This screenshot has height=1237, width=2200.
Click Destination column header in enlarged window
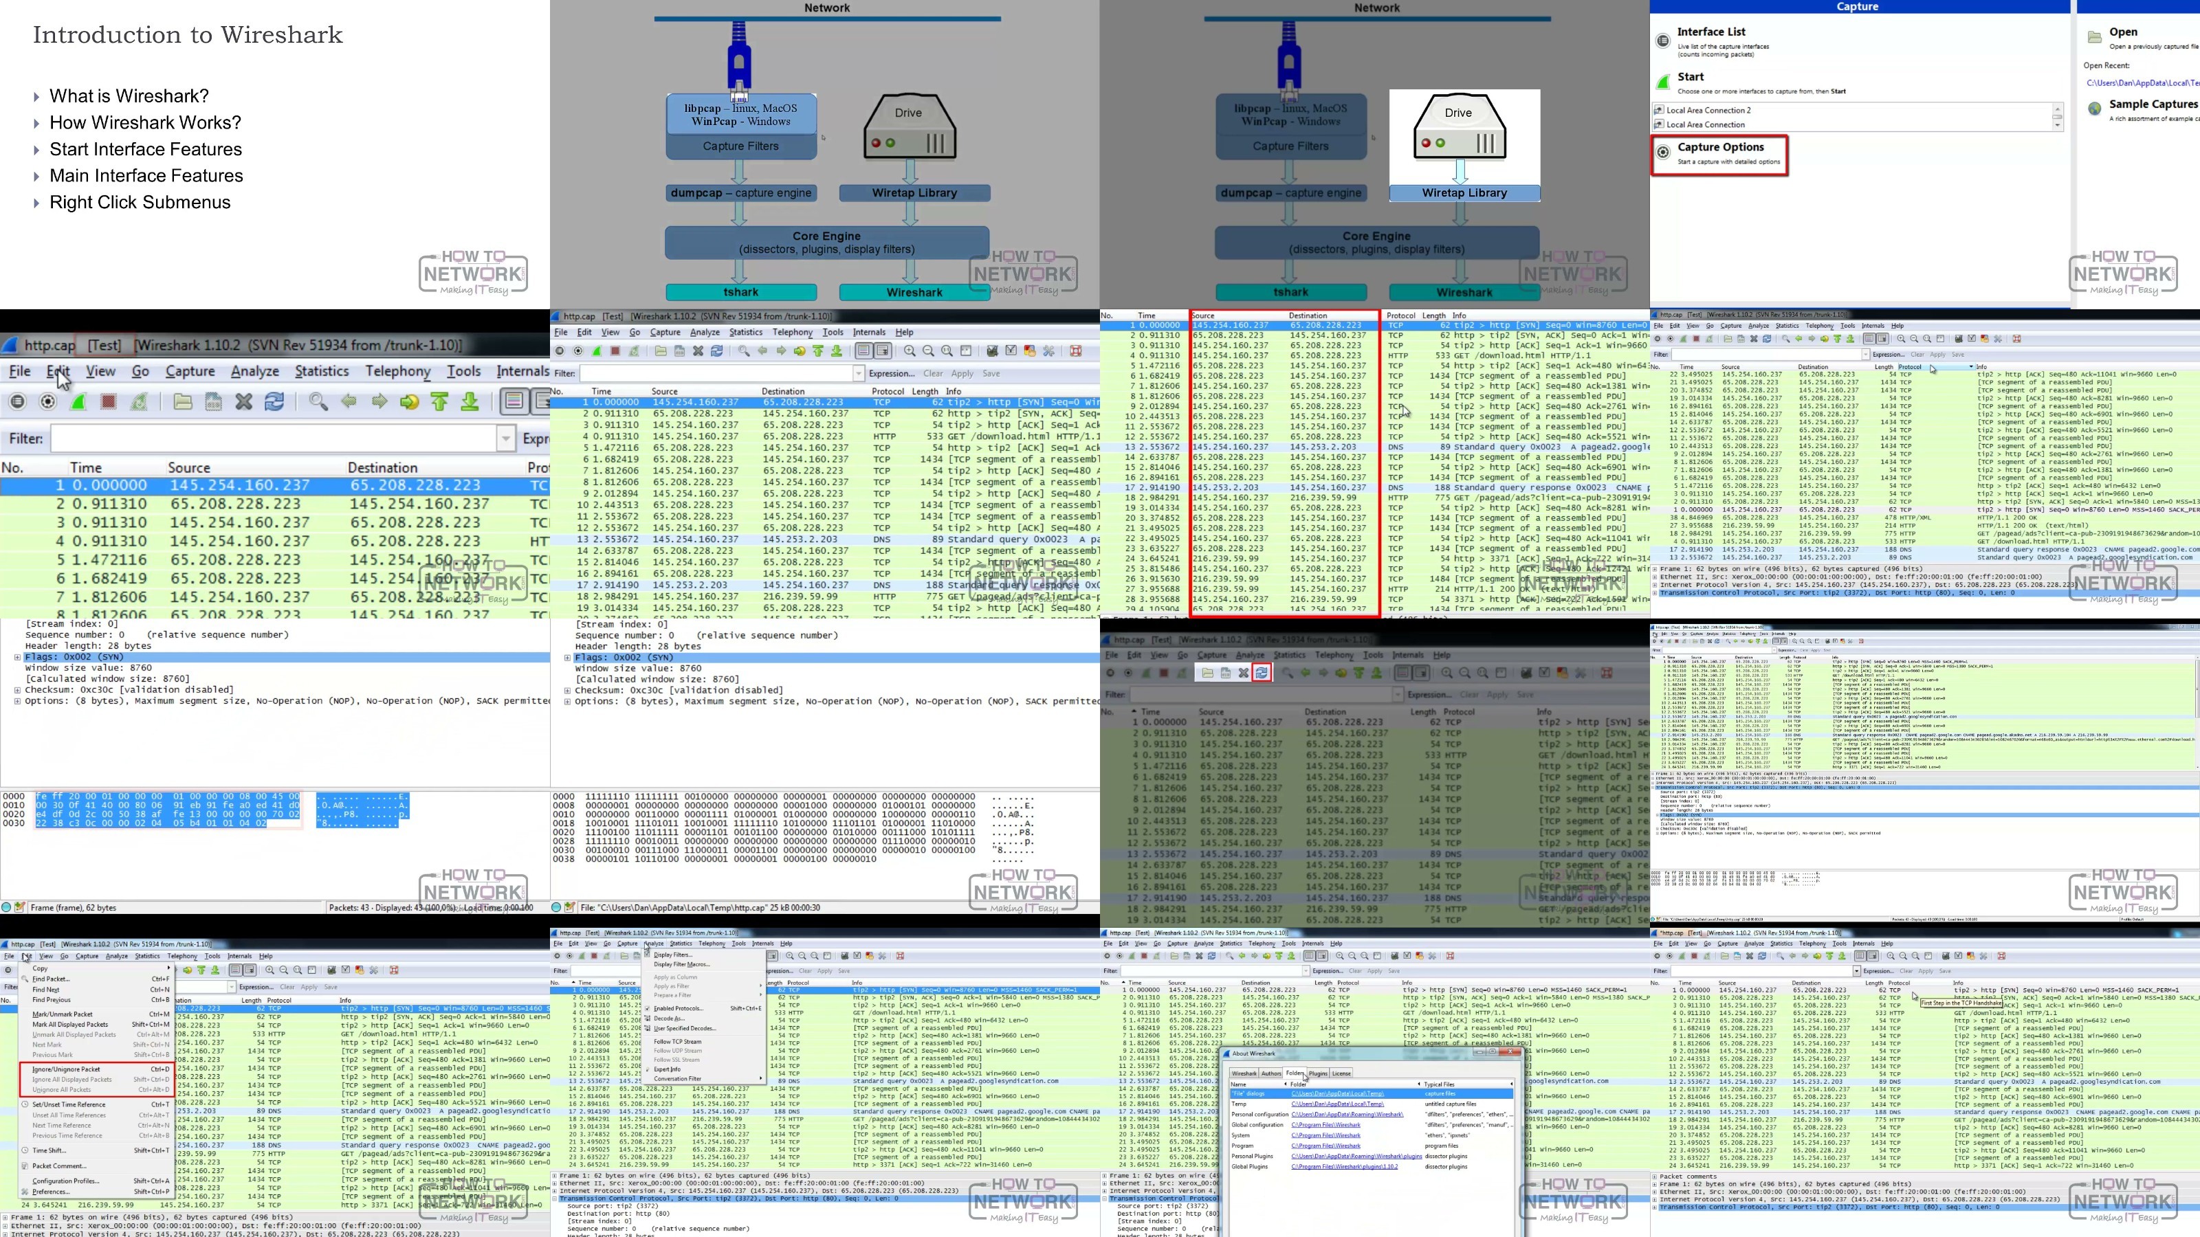383,468
